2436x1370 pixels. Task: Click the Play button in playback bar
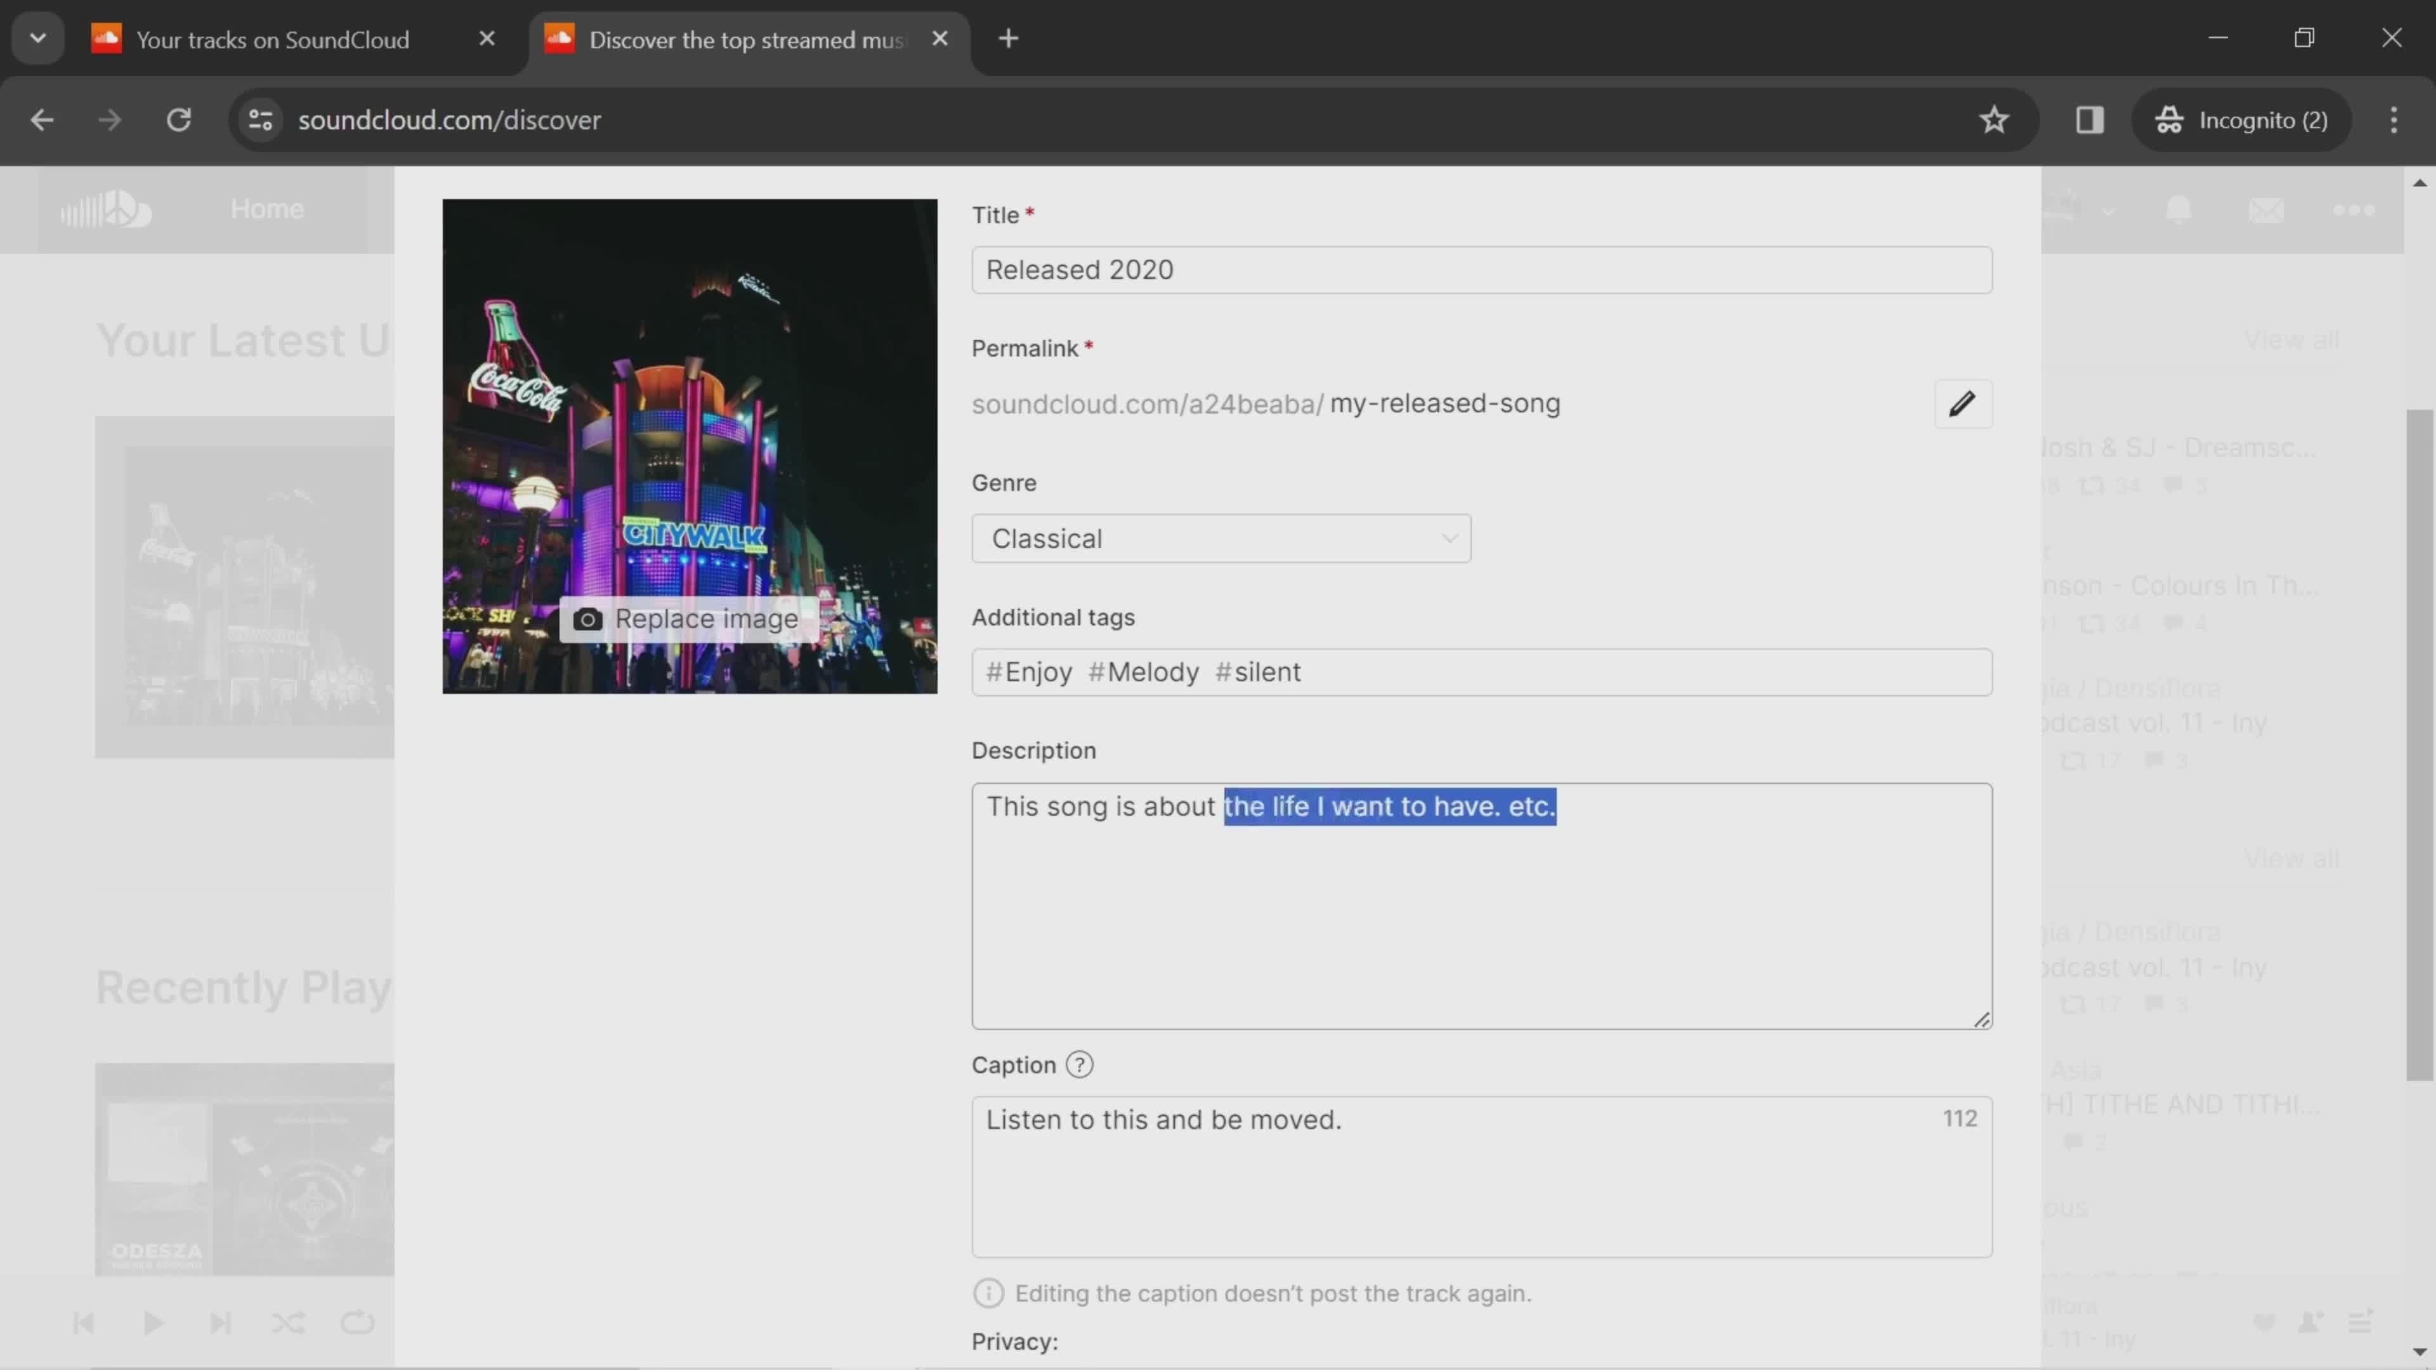(152, 1323)
